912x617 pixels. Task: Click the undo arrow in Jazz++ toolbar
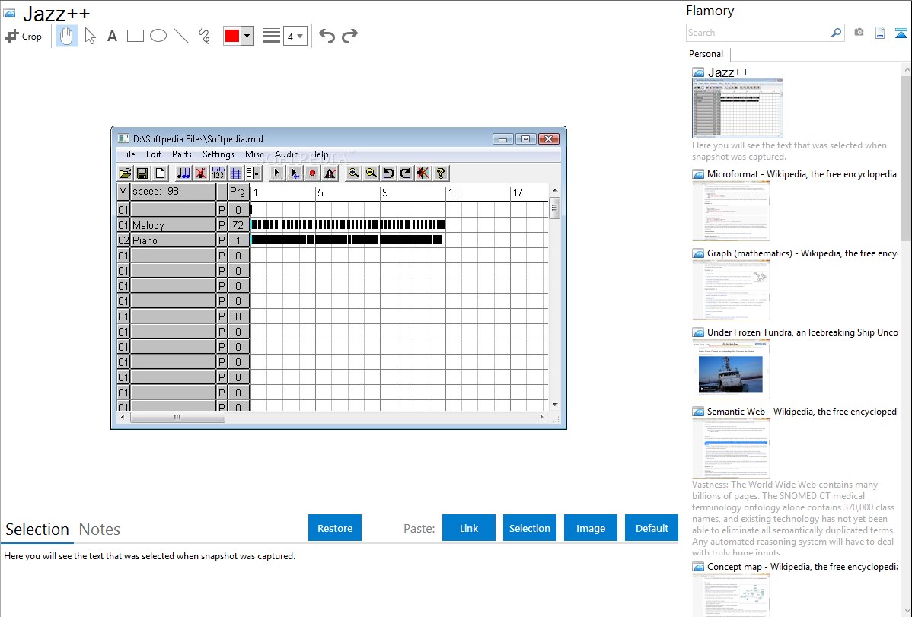[388, 173]
